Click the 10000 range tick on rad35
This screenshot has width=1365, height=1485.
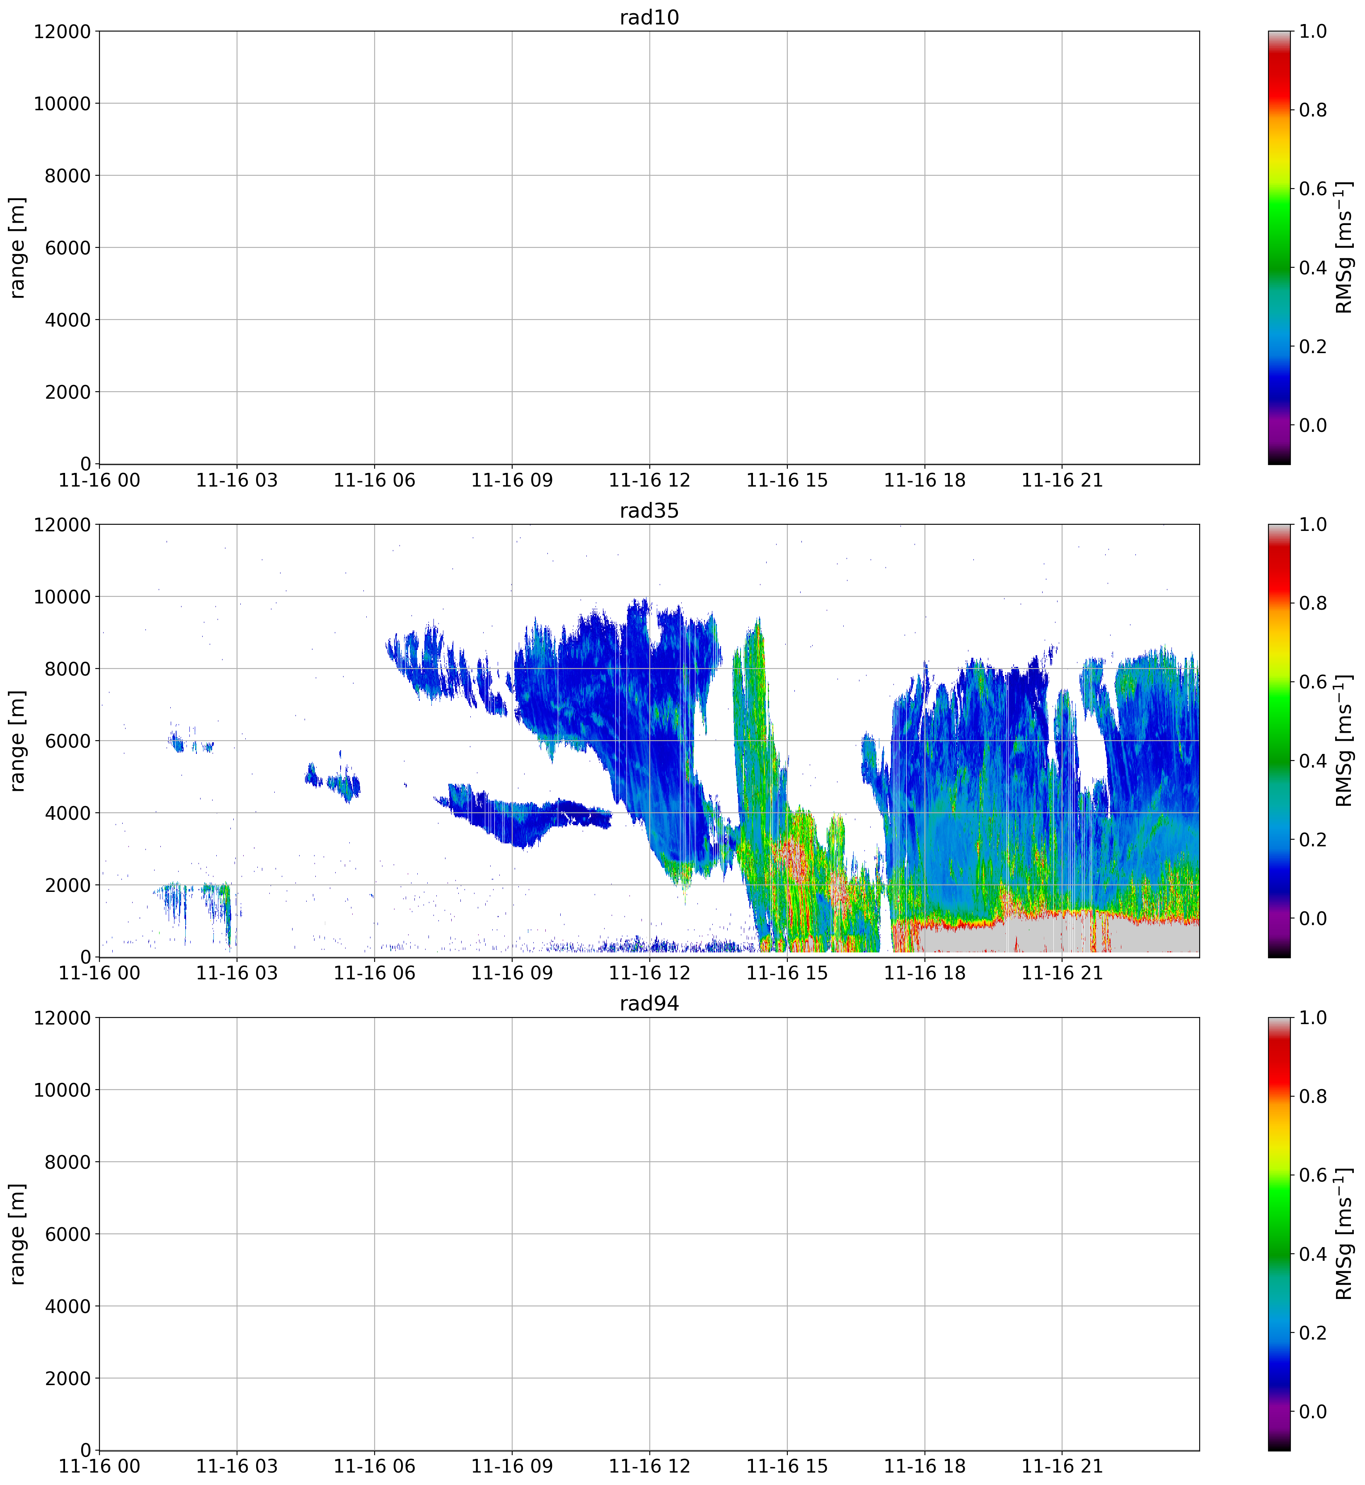point(62,597)
